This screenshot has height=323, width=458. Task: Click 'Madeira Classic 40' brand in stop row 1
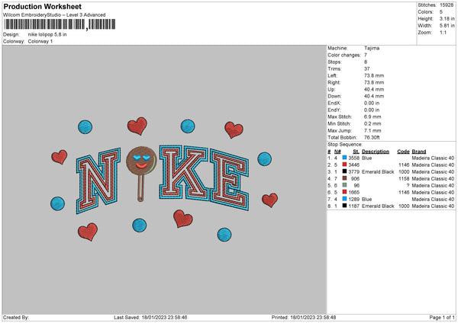[433, 158]
